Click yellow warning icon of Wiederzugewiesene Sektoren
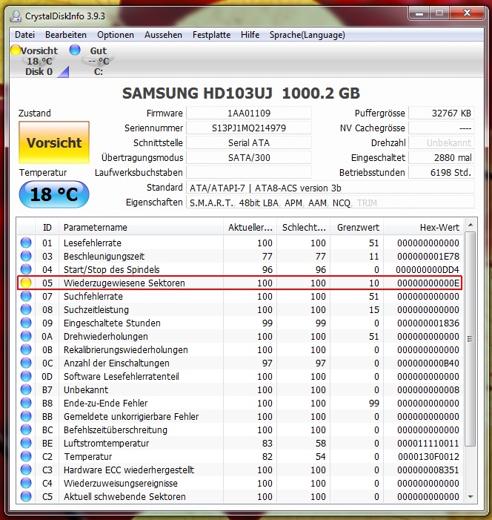 [26, 283]
